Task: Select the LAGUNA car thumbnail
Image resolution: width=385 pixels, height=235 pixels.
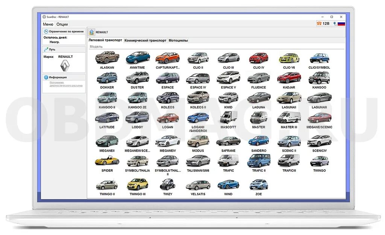Action: tap(259, 98)
